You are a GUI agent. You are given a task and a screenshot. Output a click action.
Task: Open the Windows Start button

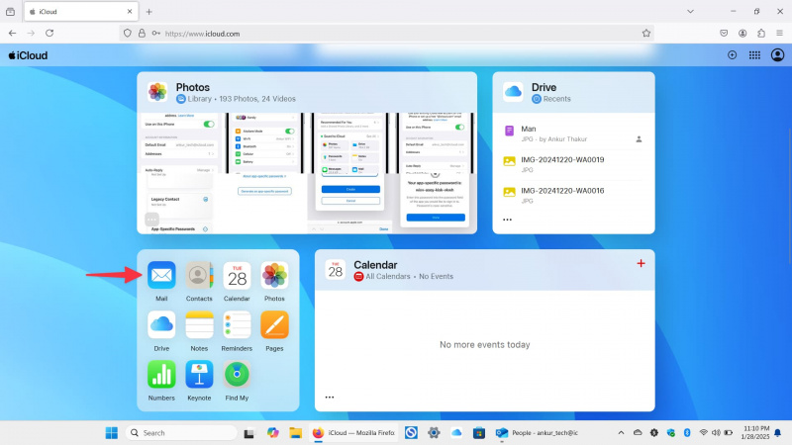tap(112, 433)
